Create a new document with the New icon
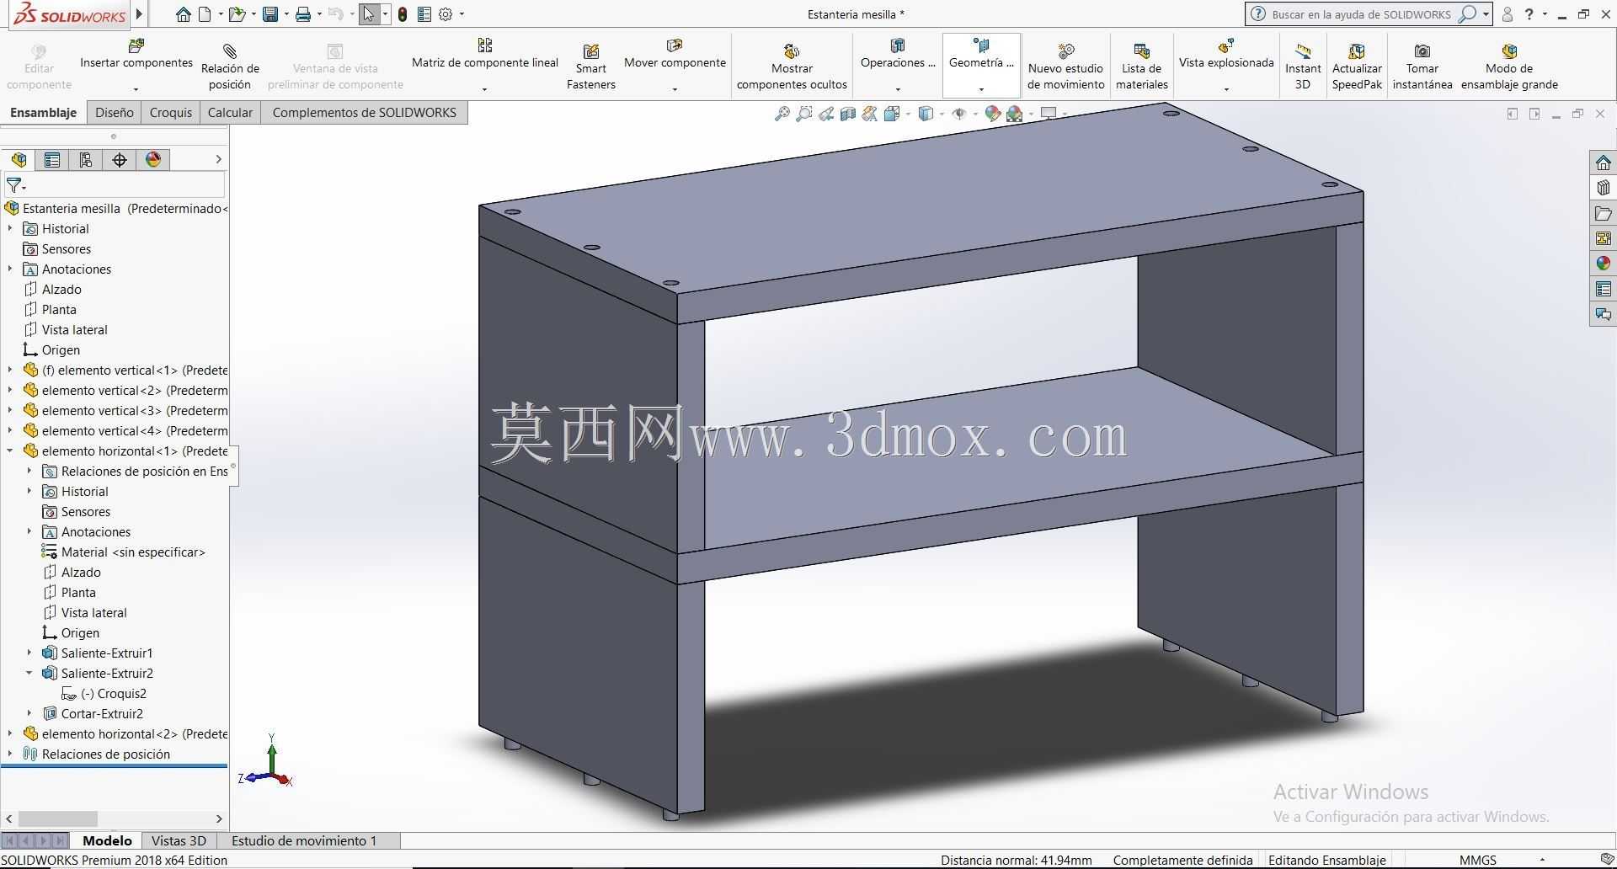The image size is (1617, 869). pyautogui.click(x=205, y=14)
